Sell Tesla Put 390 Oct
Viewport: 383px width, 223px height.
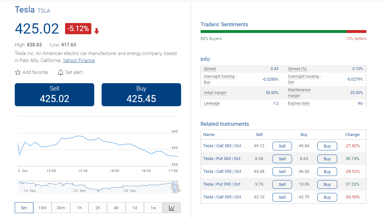tap(282, 185)
